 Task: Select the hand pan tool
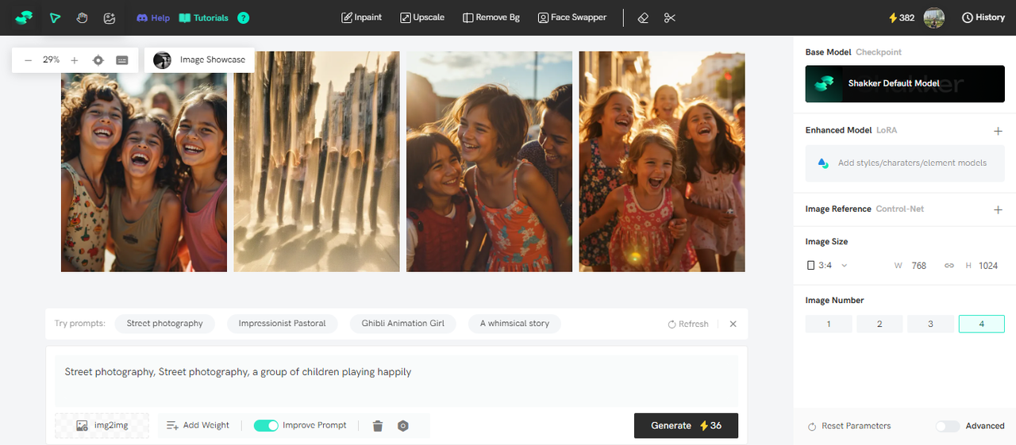(x=82, y=17)
